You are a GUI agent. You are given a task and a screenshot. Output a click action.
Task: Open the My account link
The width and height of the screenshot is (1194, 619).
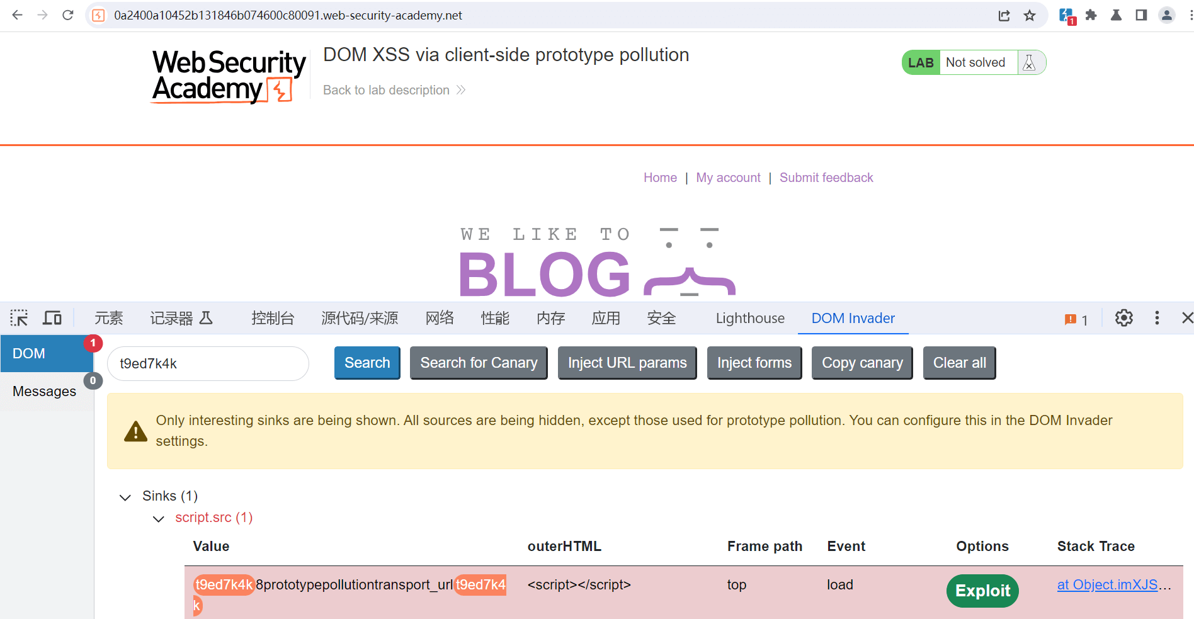(728, 178)
